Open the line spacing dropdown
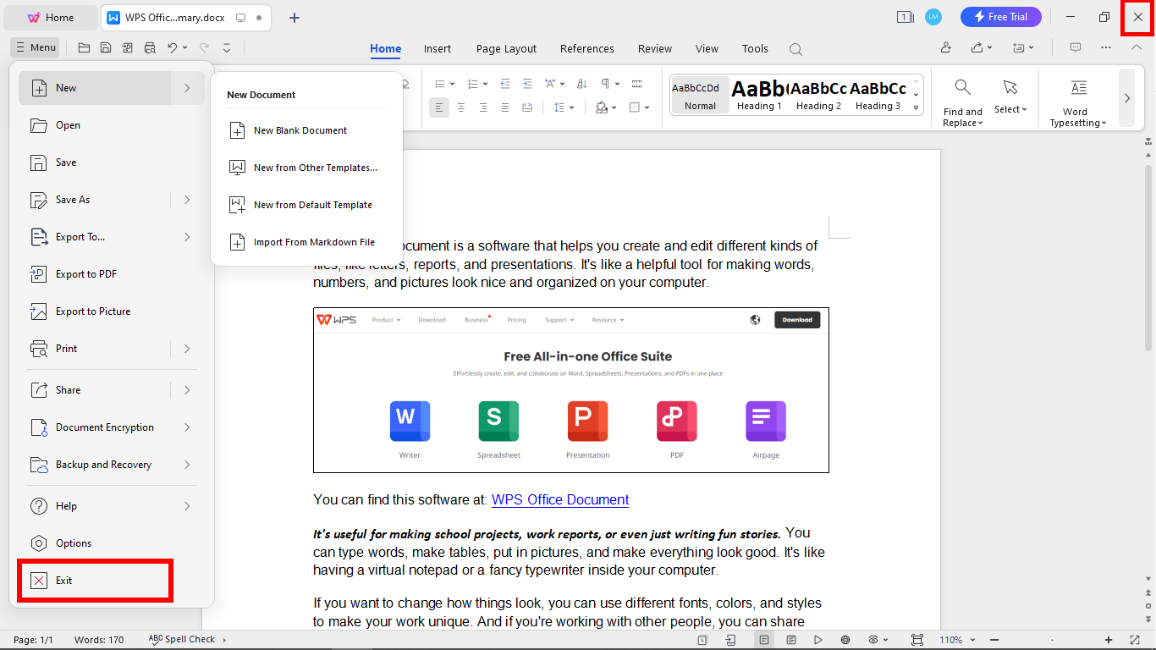 coord(564,107)
